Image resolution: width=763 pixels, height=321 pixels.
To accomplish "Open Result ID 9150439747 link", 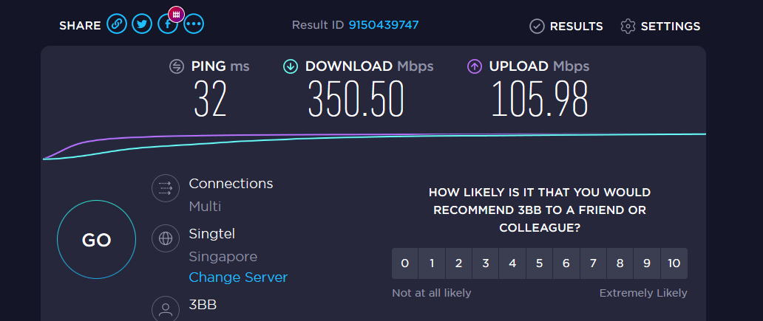I will (384, 25).
